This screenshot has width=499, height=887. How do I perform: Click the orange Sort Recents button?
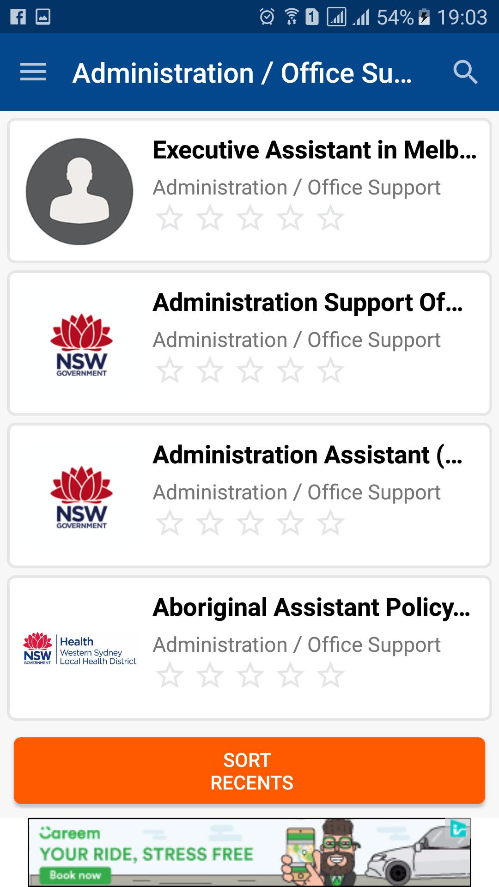(x=249, y=771)
